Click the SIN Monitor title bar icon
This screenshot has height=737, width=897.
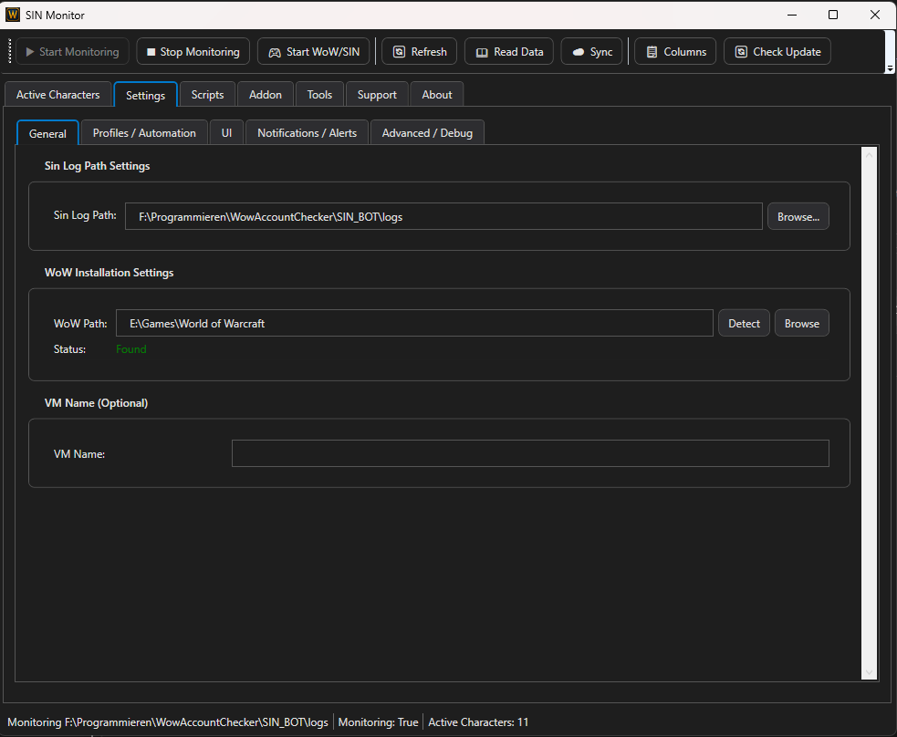(x=13, y=15)
